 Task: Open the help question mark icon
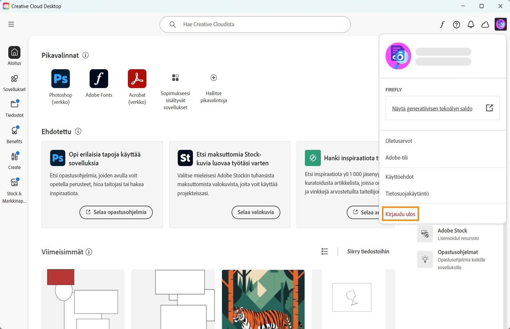coord(456,25)
